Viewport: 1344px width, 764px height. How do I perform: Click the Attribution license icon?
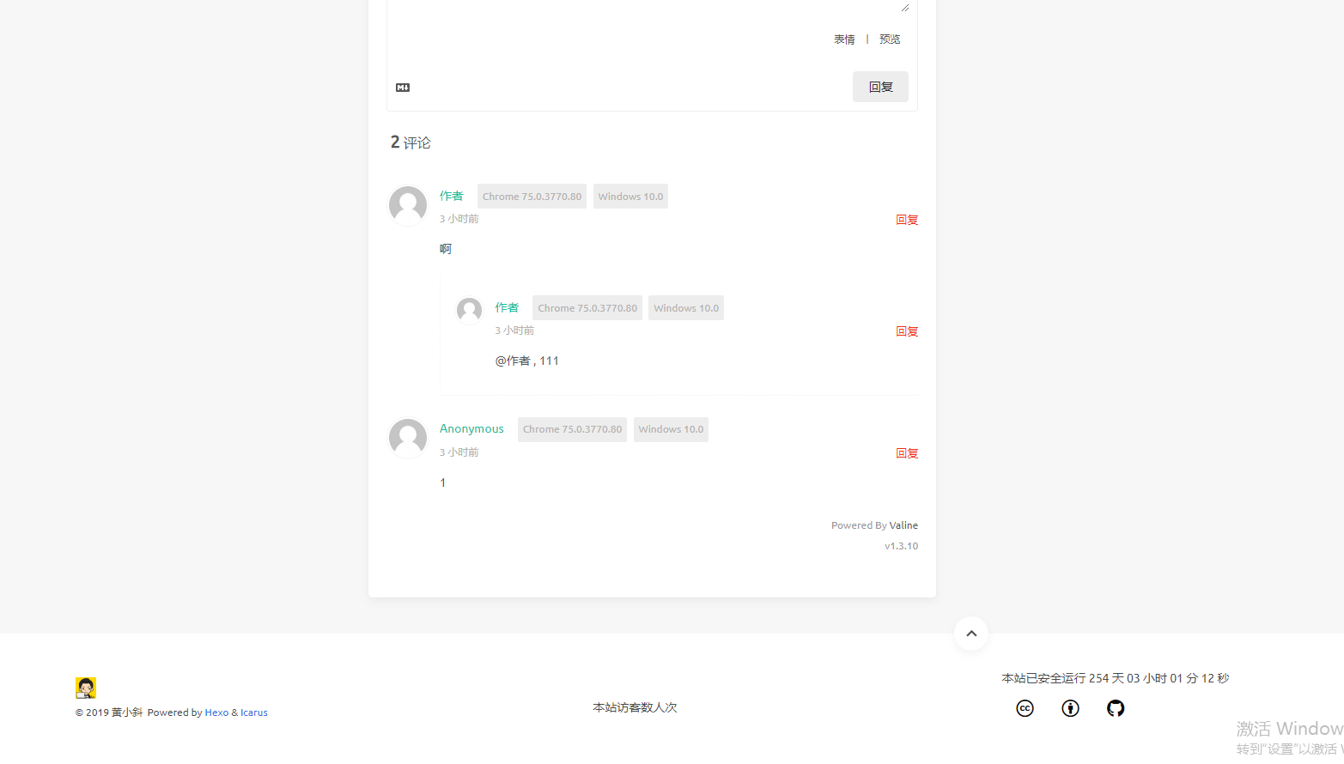pyautogui.click(x=1070, y=708)
